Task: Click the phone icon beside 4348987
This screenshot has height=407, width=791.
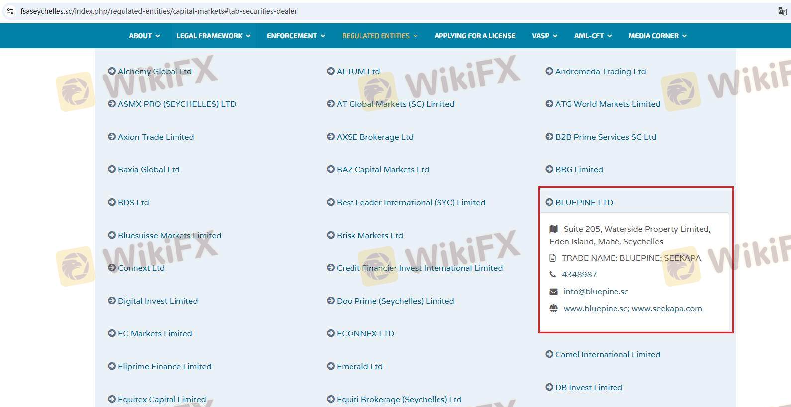Action: click(553, 274)
